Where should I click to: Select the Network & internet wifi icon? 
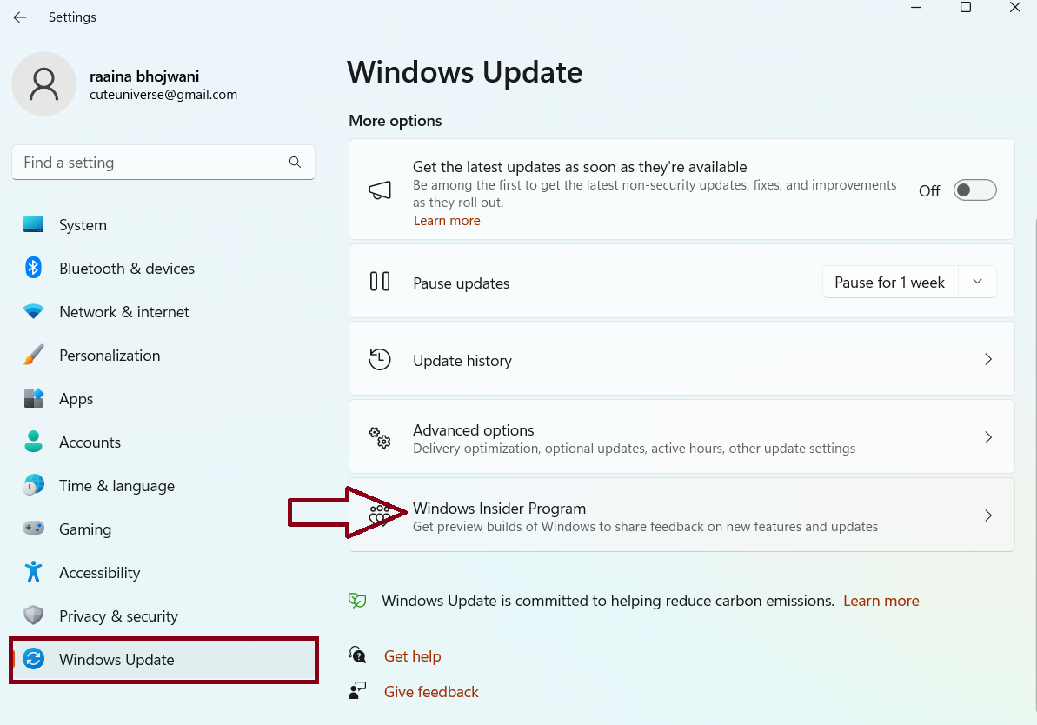[x=34, y=311]
